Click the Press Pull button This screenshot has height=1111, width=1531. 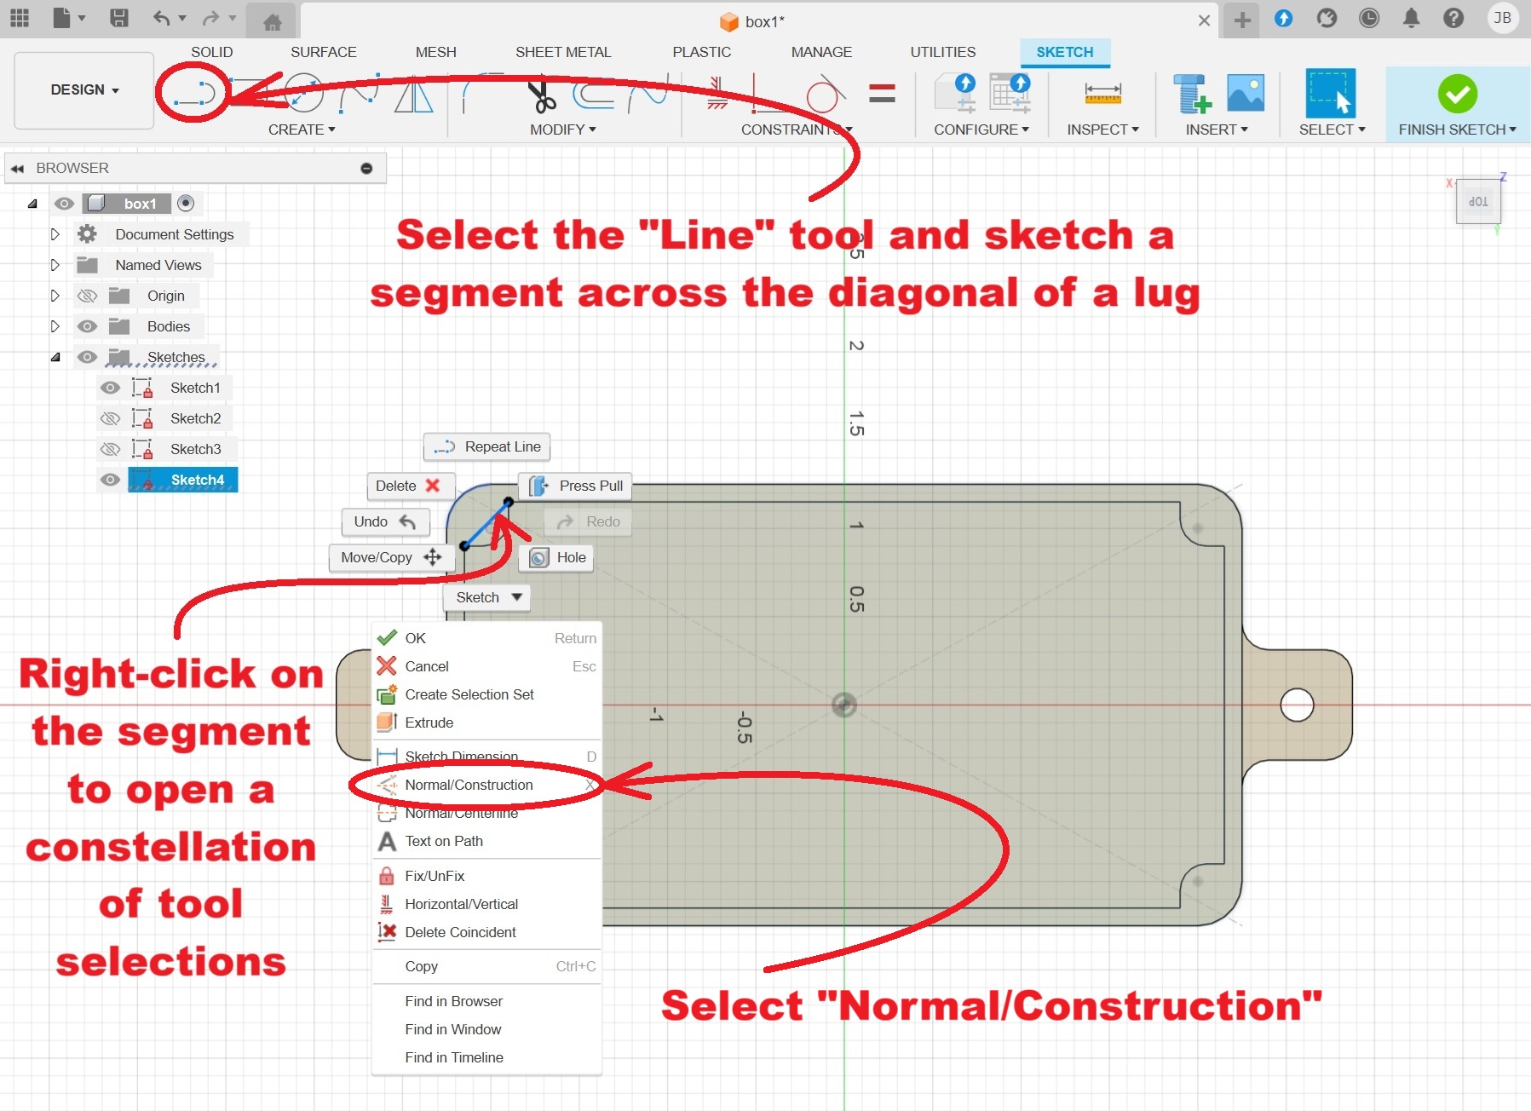[576, 486]
